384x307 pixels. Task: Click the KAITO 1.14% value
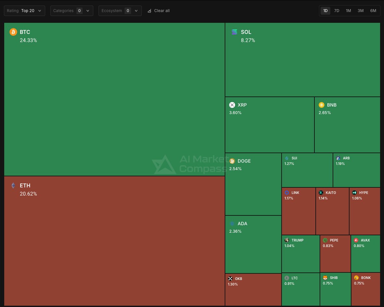(x=323, y=198)
